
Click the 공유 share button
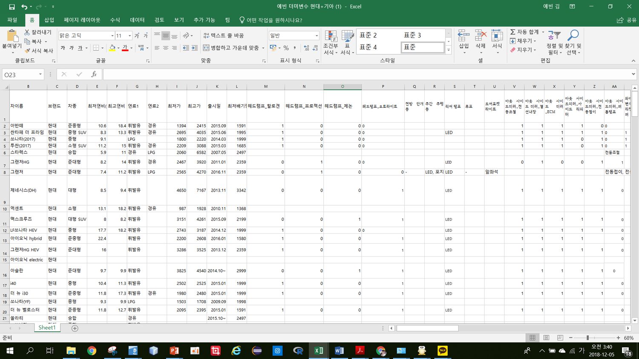click(627, 20)
